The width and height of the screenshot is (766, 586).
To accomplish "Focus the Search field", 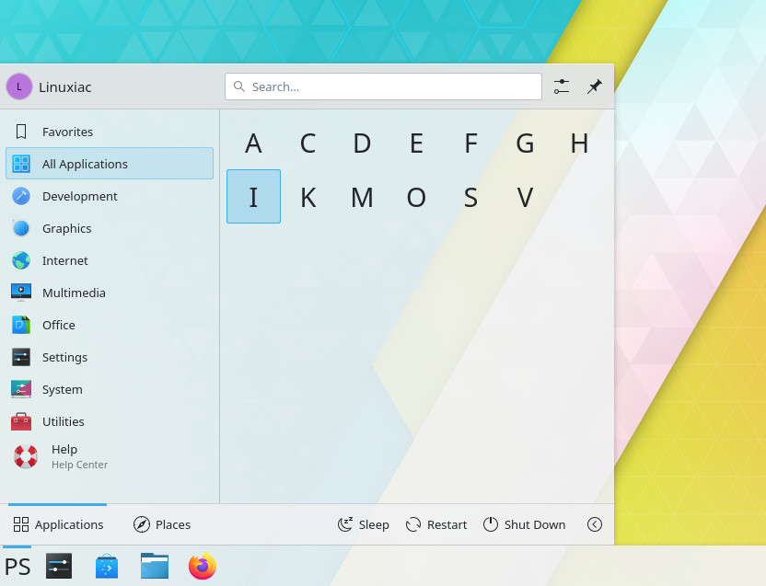I will pos(383,86).
